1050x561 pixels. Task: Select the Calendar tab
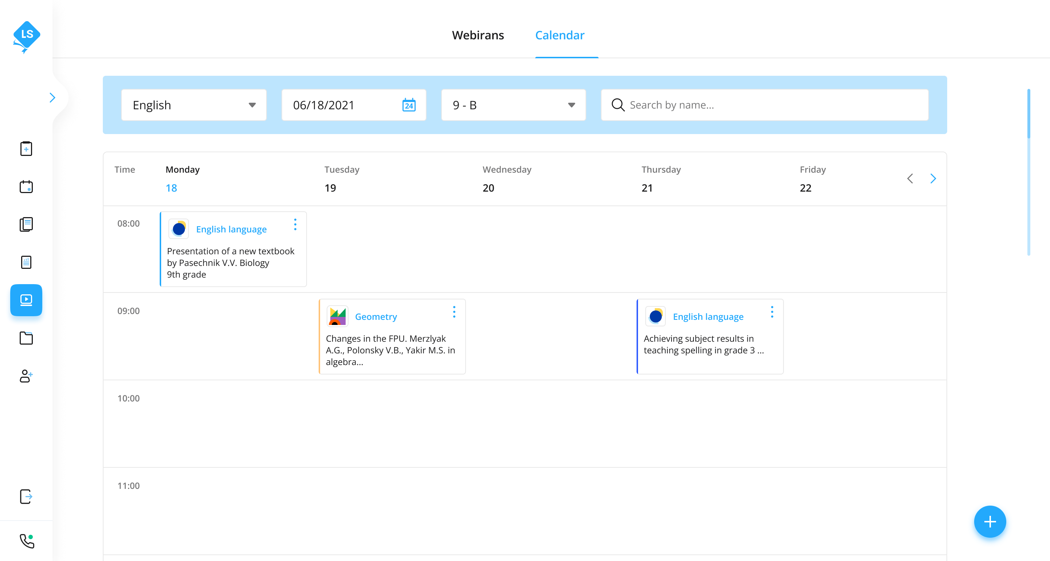(x=560, y=35)
